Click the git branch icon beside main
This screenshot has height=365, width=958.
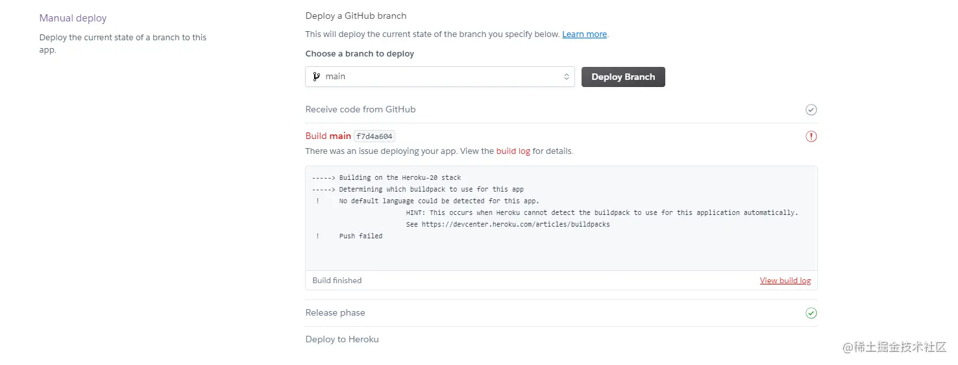pos(317,77)
